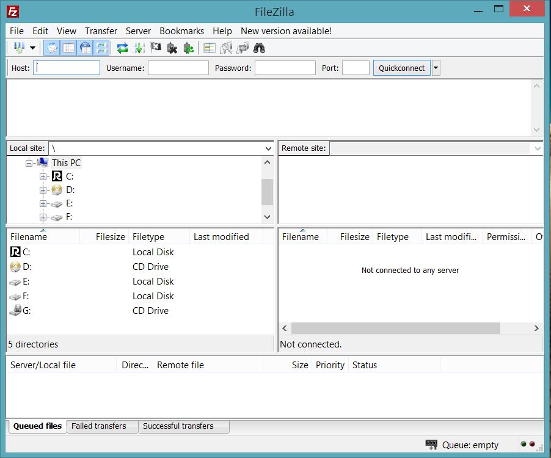Toggle synchronized browsing icon
This screenshot has width=551, height=458.
click(x=243, y=48)
